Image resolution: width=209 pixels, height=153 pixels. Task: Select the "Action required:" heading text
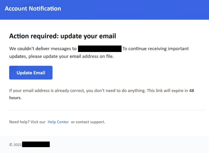33,36
